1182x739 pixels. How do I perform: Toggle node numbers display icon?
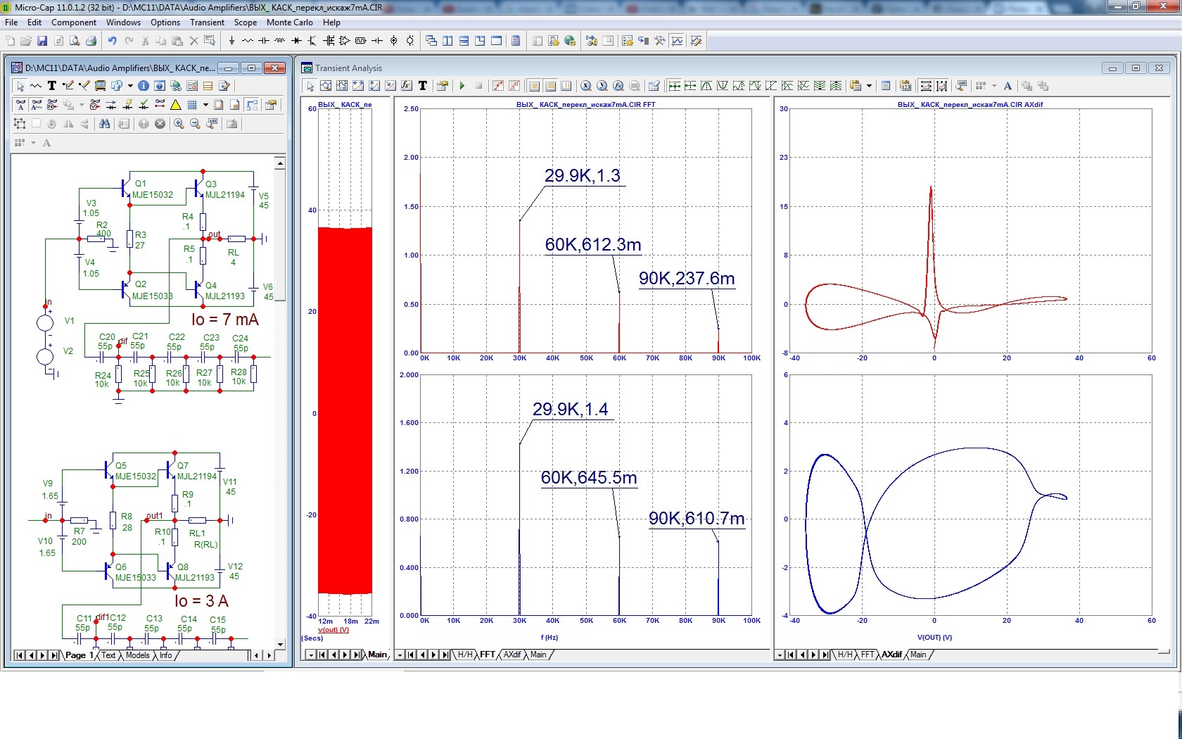[x=53, y=105]
